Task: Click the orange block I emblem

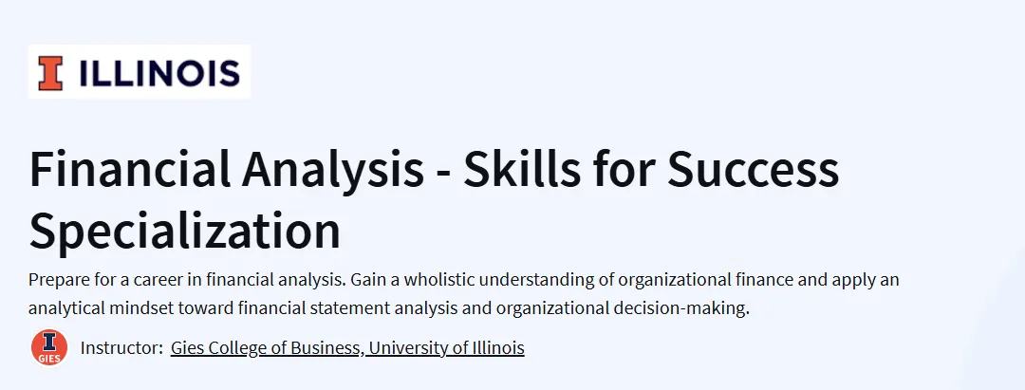Action: coord(50,72)
